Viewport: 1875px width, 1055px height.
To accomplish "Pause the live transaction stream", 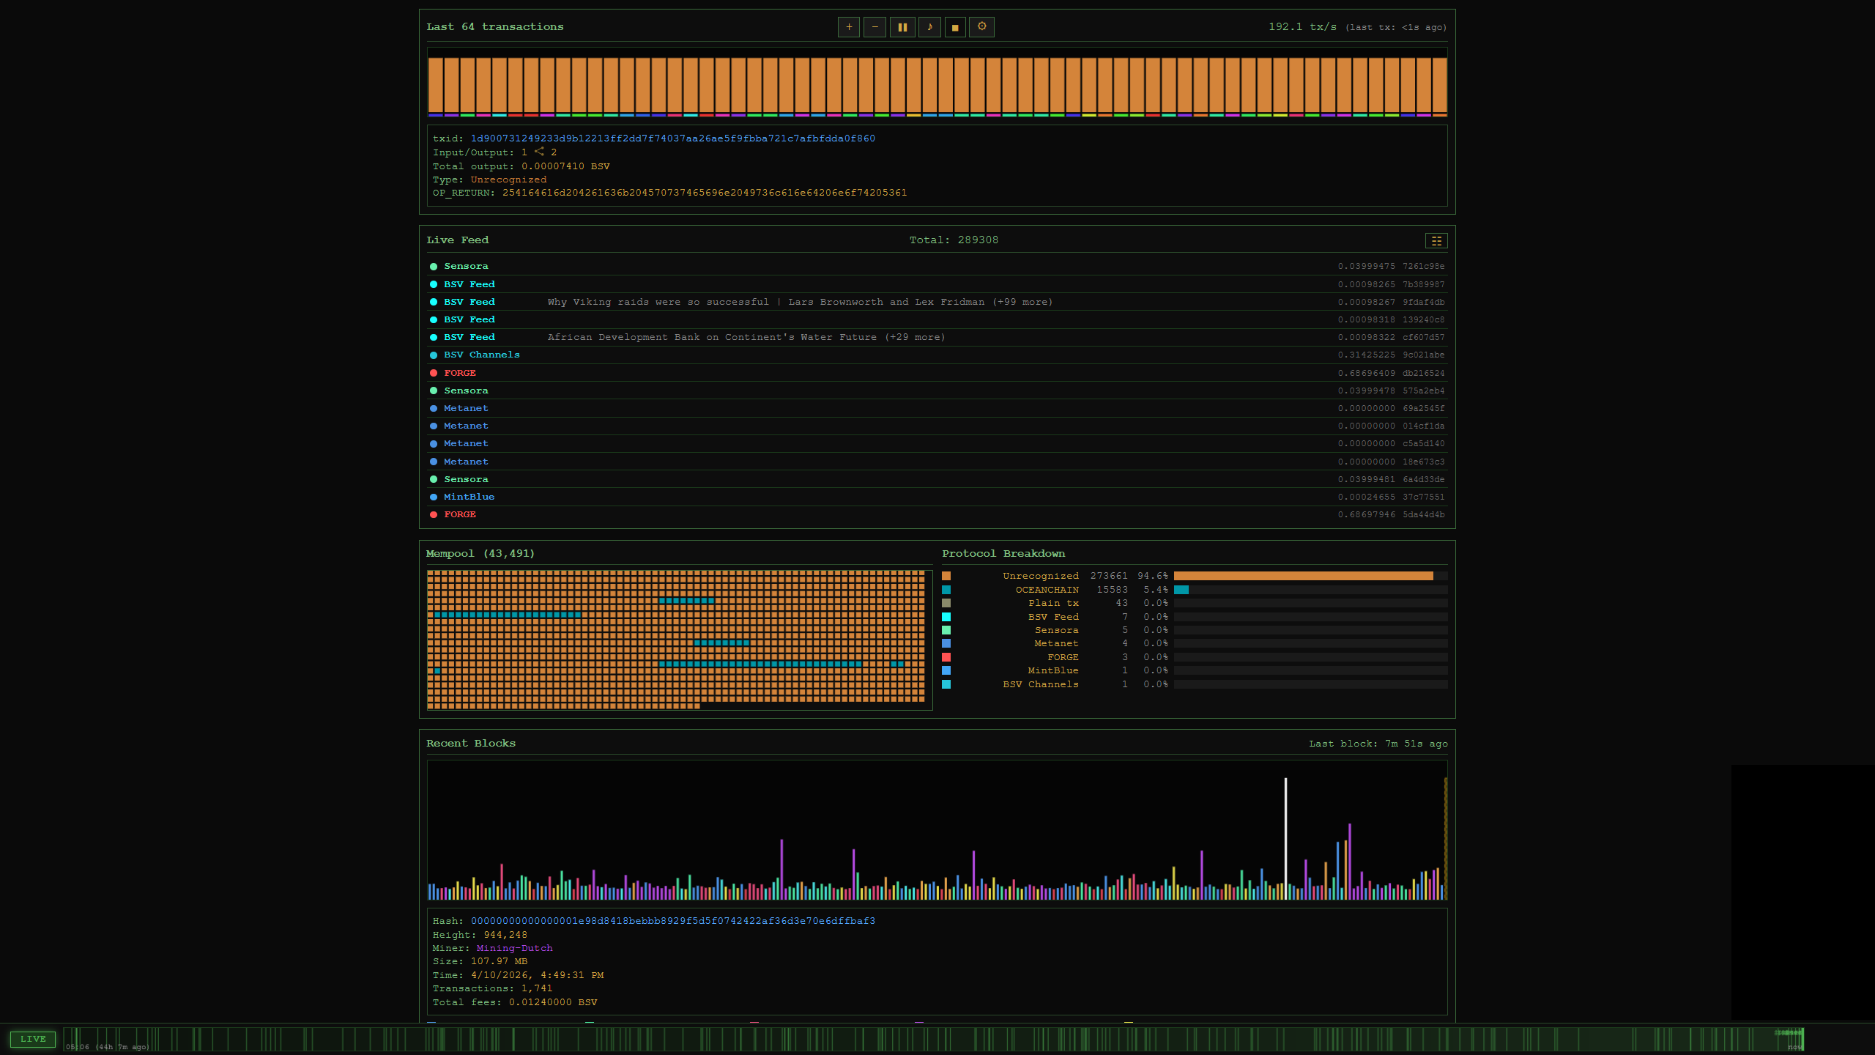I will pyautogui.click(x=902, y=27).
